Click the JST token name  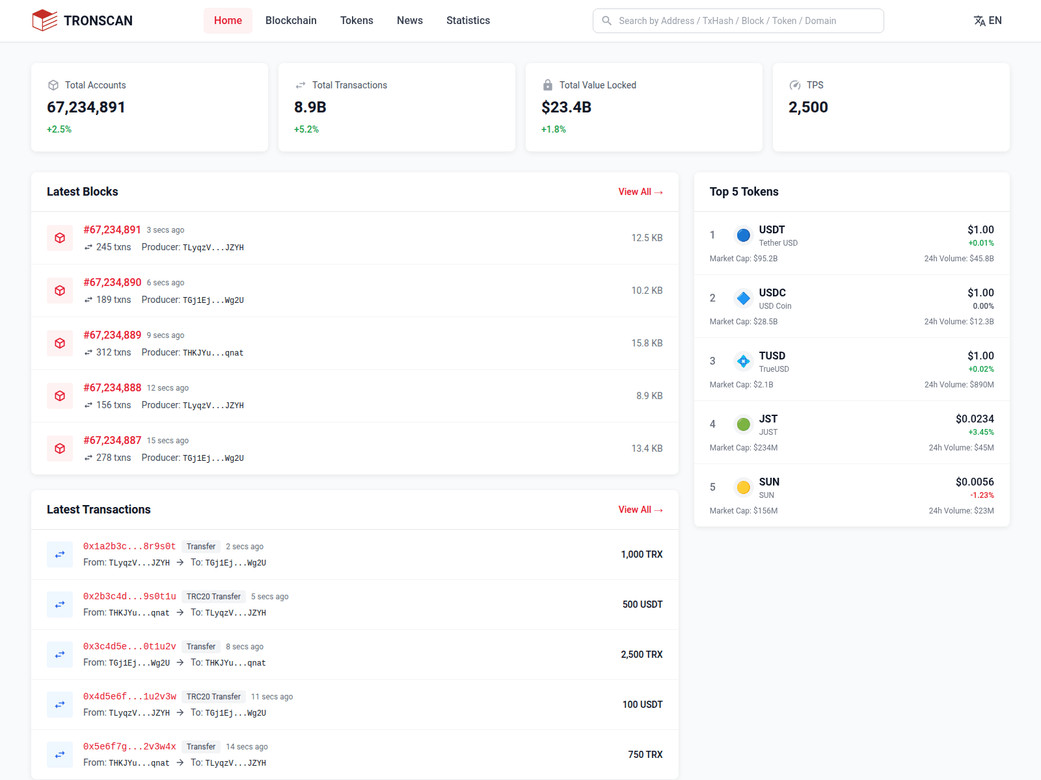coord(768,419)
